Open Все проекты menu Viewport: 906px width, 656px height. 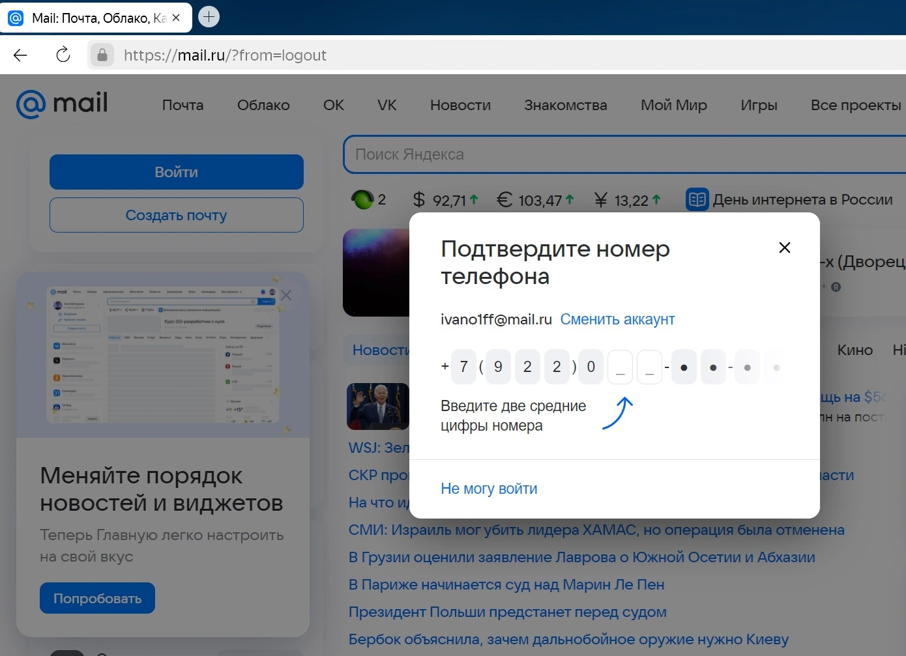tap(856, 105)
